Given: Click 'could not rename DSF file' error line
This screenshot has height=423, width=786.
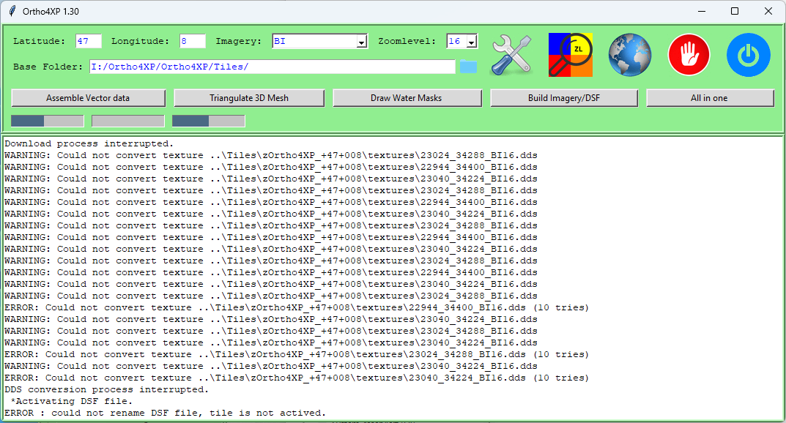Looking at the screenshot, I should pos(166,413).
